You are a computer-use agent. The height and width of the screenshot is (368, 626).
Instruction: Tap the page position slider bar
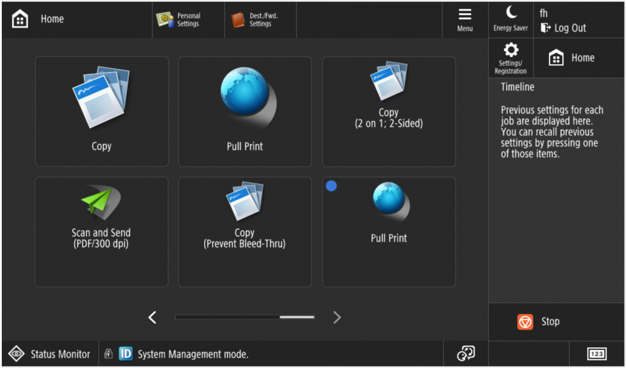[x=244, y=317]
